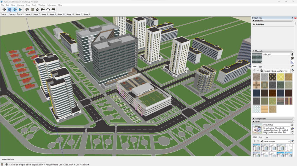This screenshot has width=297, height=166.
Task: Open the Default Styles library dropdown
Action: click(x=277, y=142)
